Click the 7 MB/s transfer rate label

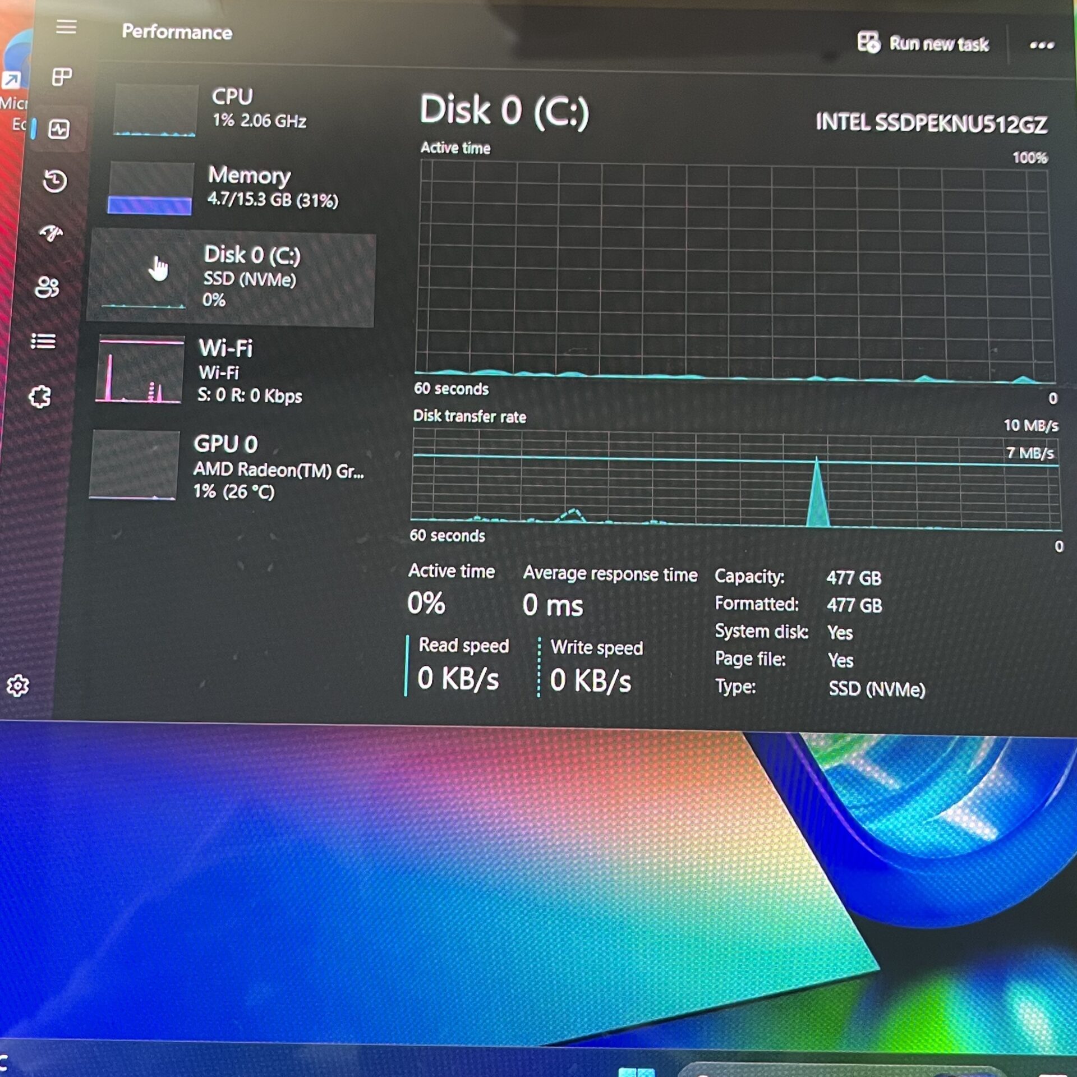point(1030,453)
